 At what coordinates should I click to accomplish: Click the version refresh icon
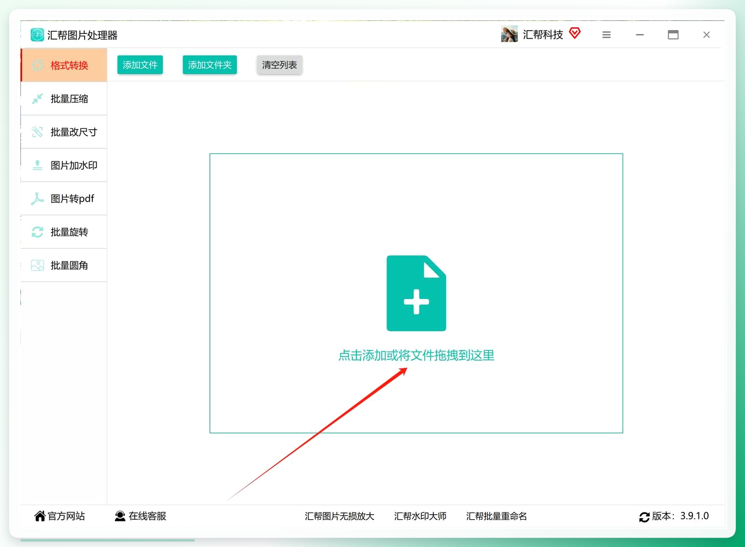pyautogui.click(x=644, y=517)
